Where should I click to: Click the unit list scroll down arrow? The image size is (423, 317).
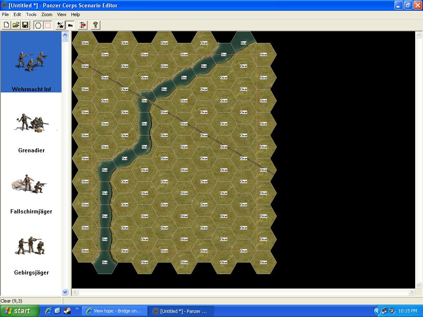(x=65, y=292)
